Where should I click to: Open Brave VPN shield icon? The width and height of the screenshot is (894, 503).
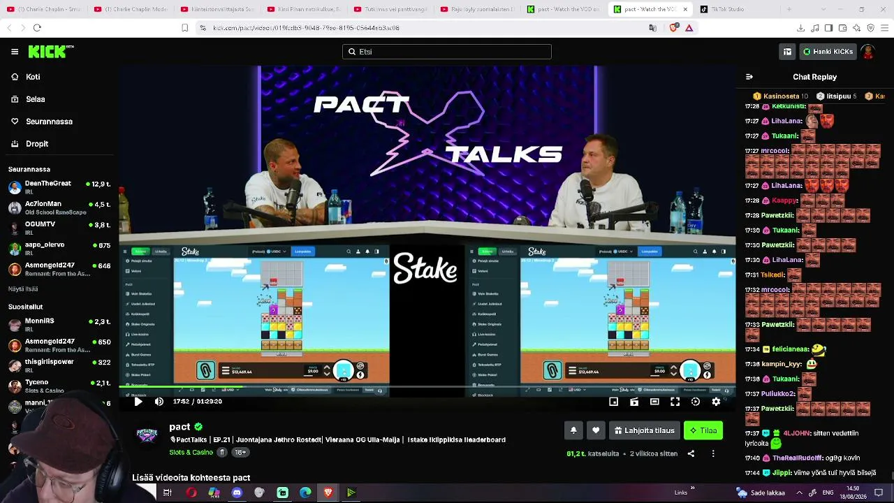click(870, 28)
